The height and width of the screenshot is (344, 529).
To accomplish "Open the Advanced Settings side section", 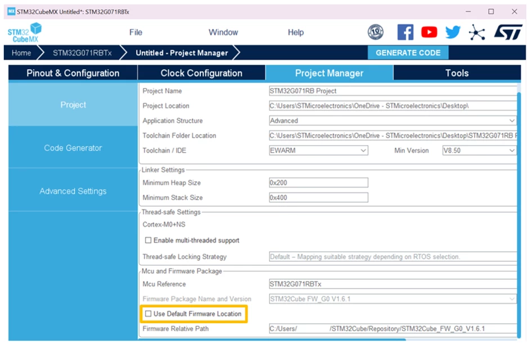I will coord(73,191).
